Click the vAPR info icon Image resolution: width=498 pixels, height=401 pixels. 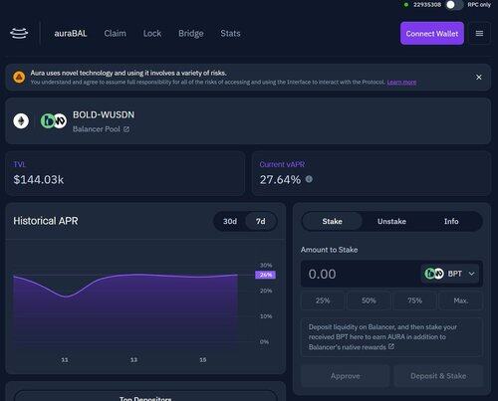tap(309, 179)
